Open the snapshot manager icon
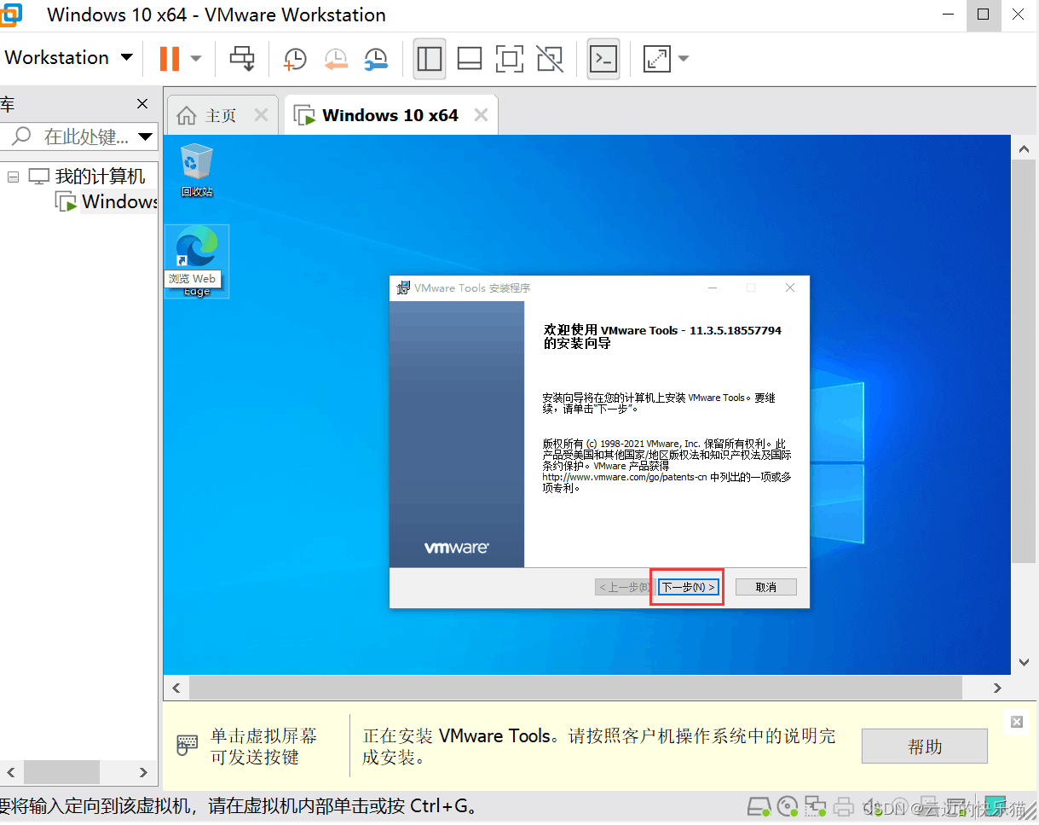1039x825 pixels. click(376, 58)
